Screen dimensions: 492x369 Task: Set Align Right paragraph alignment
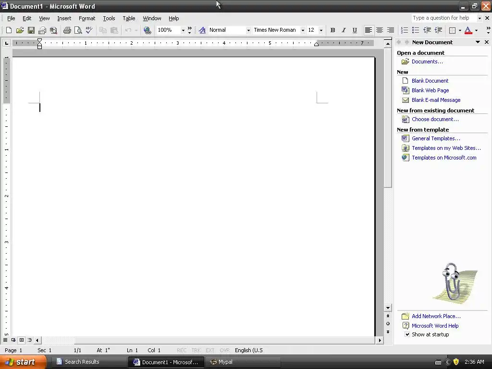pos(391,30)
